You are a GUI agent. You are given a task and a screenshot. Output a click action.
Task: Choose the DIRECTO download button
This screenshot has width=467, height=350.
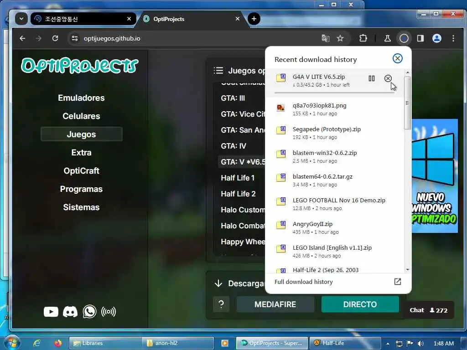point(360,304)
